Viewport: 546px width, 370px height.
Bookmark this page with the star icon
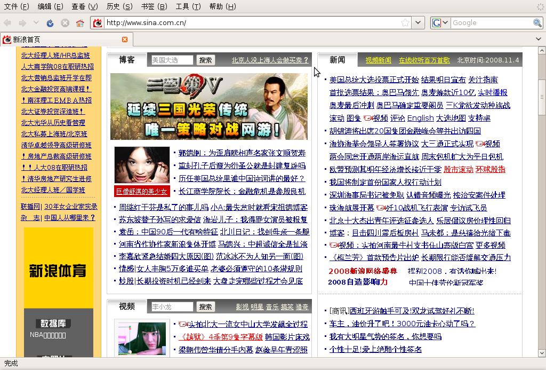(405, 23)
